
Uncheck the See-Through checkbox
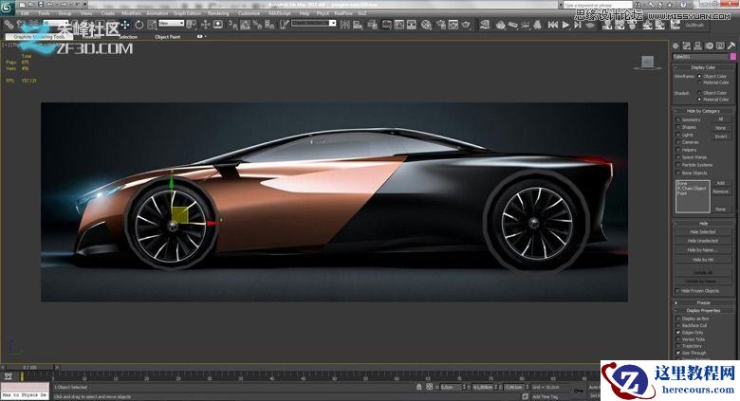(x=678, y=353)
